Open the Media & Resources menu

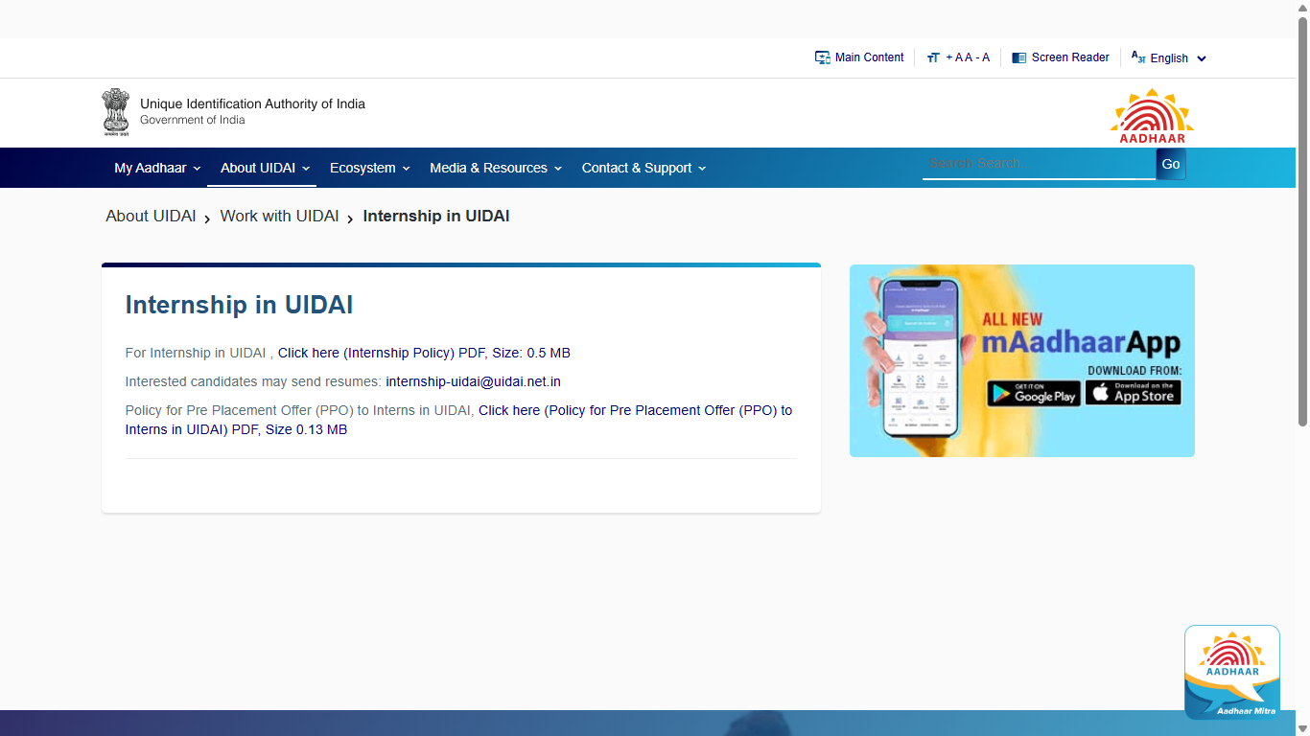click(x=496, y=168)
